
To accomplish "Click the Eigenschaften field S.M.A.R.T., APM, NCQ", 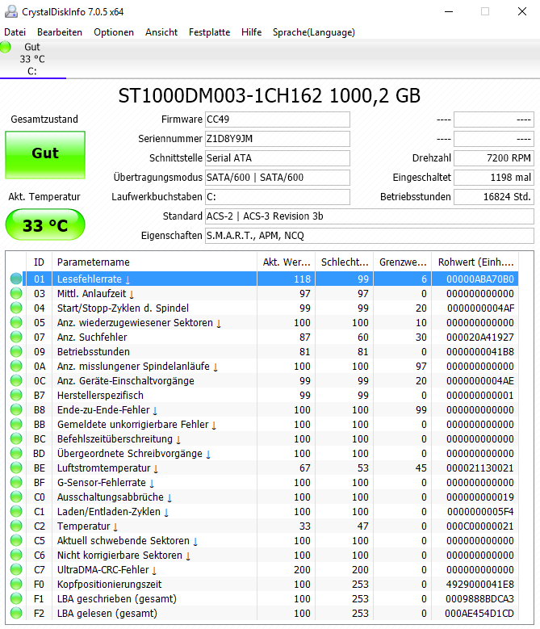I will [x=369, y=236].
